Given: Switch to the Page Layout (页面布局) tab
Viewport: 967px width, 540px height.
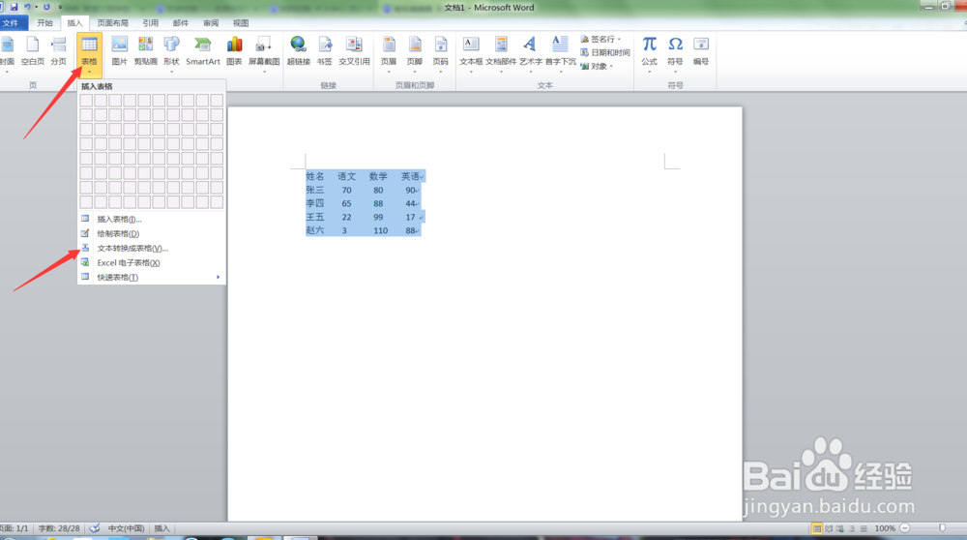Looking at the screenshot, I should [x=112, y=23].
